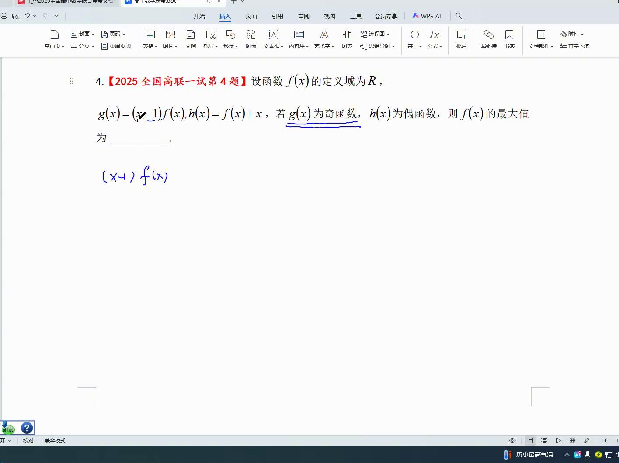Switch to page layout view mode
This screenshot has height=463, width=619.
tap(530, 440)
